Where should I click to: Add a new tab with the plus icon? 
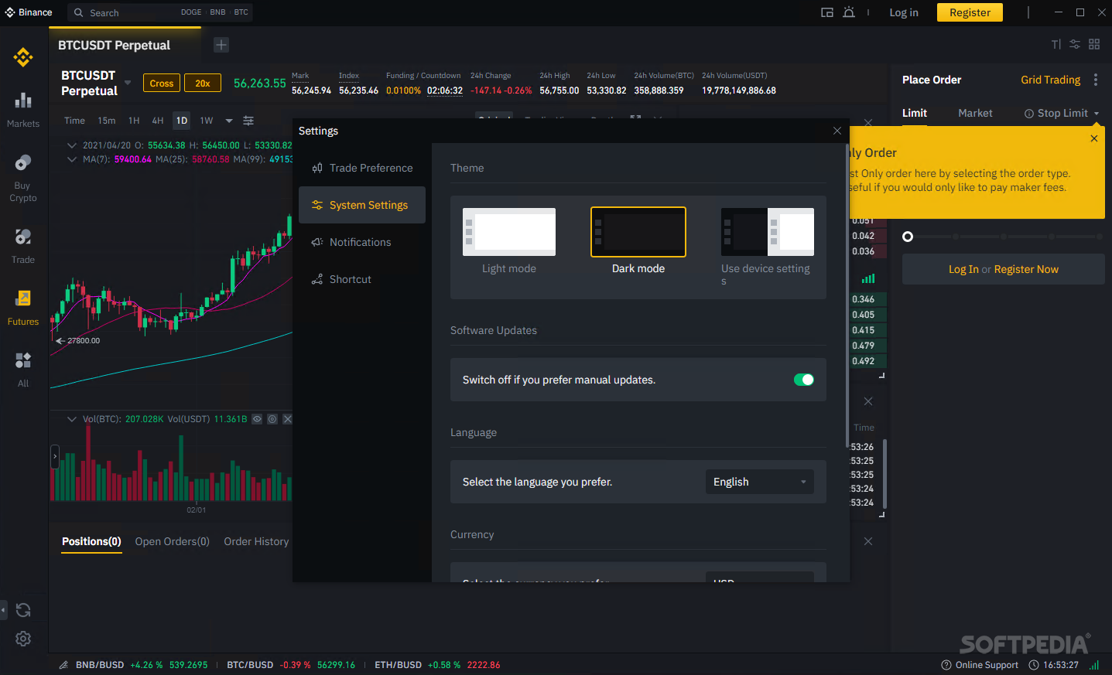[221, 45]
